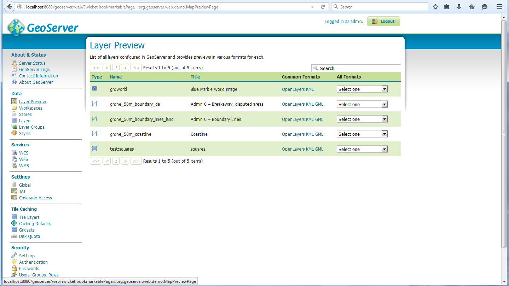The width and height of the screenshot is (509, 286).
Task: Click the Stores database icon
Action: (x=14, y=114)
